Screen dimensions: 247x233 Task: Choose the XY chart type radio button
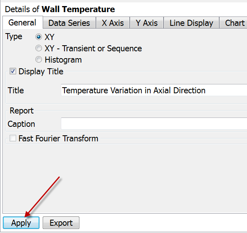(x=39, y=37)
